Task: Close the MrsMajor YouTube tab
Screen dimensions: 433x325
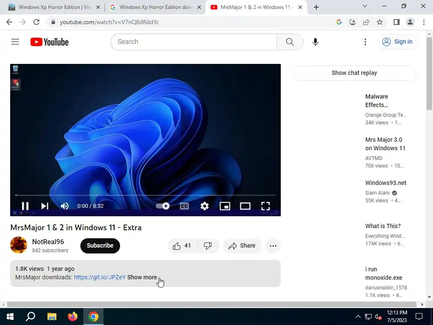Action: [300, 8]
